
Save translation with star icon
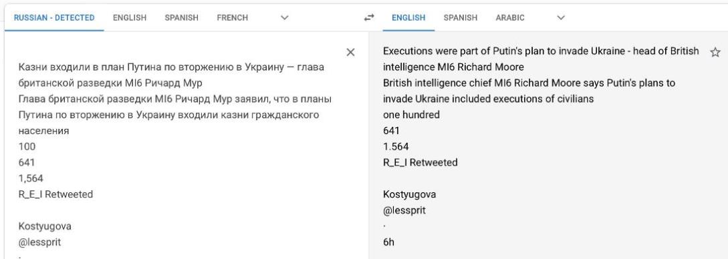pyautogui.click(x=715, y=52)
